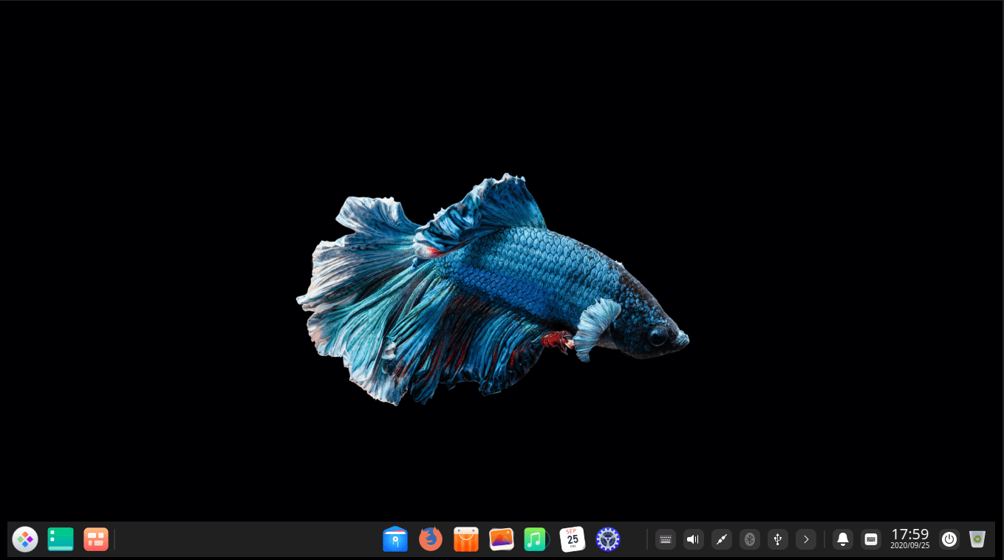Toggle notifications with the bell icon
The height and width of the screenshot is (560, 1004).
[x=842, y=539]
